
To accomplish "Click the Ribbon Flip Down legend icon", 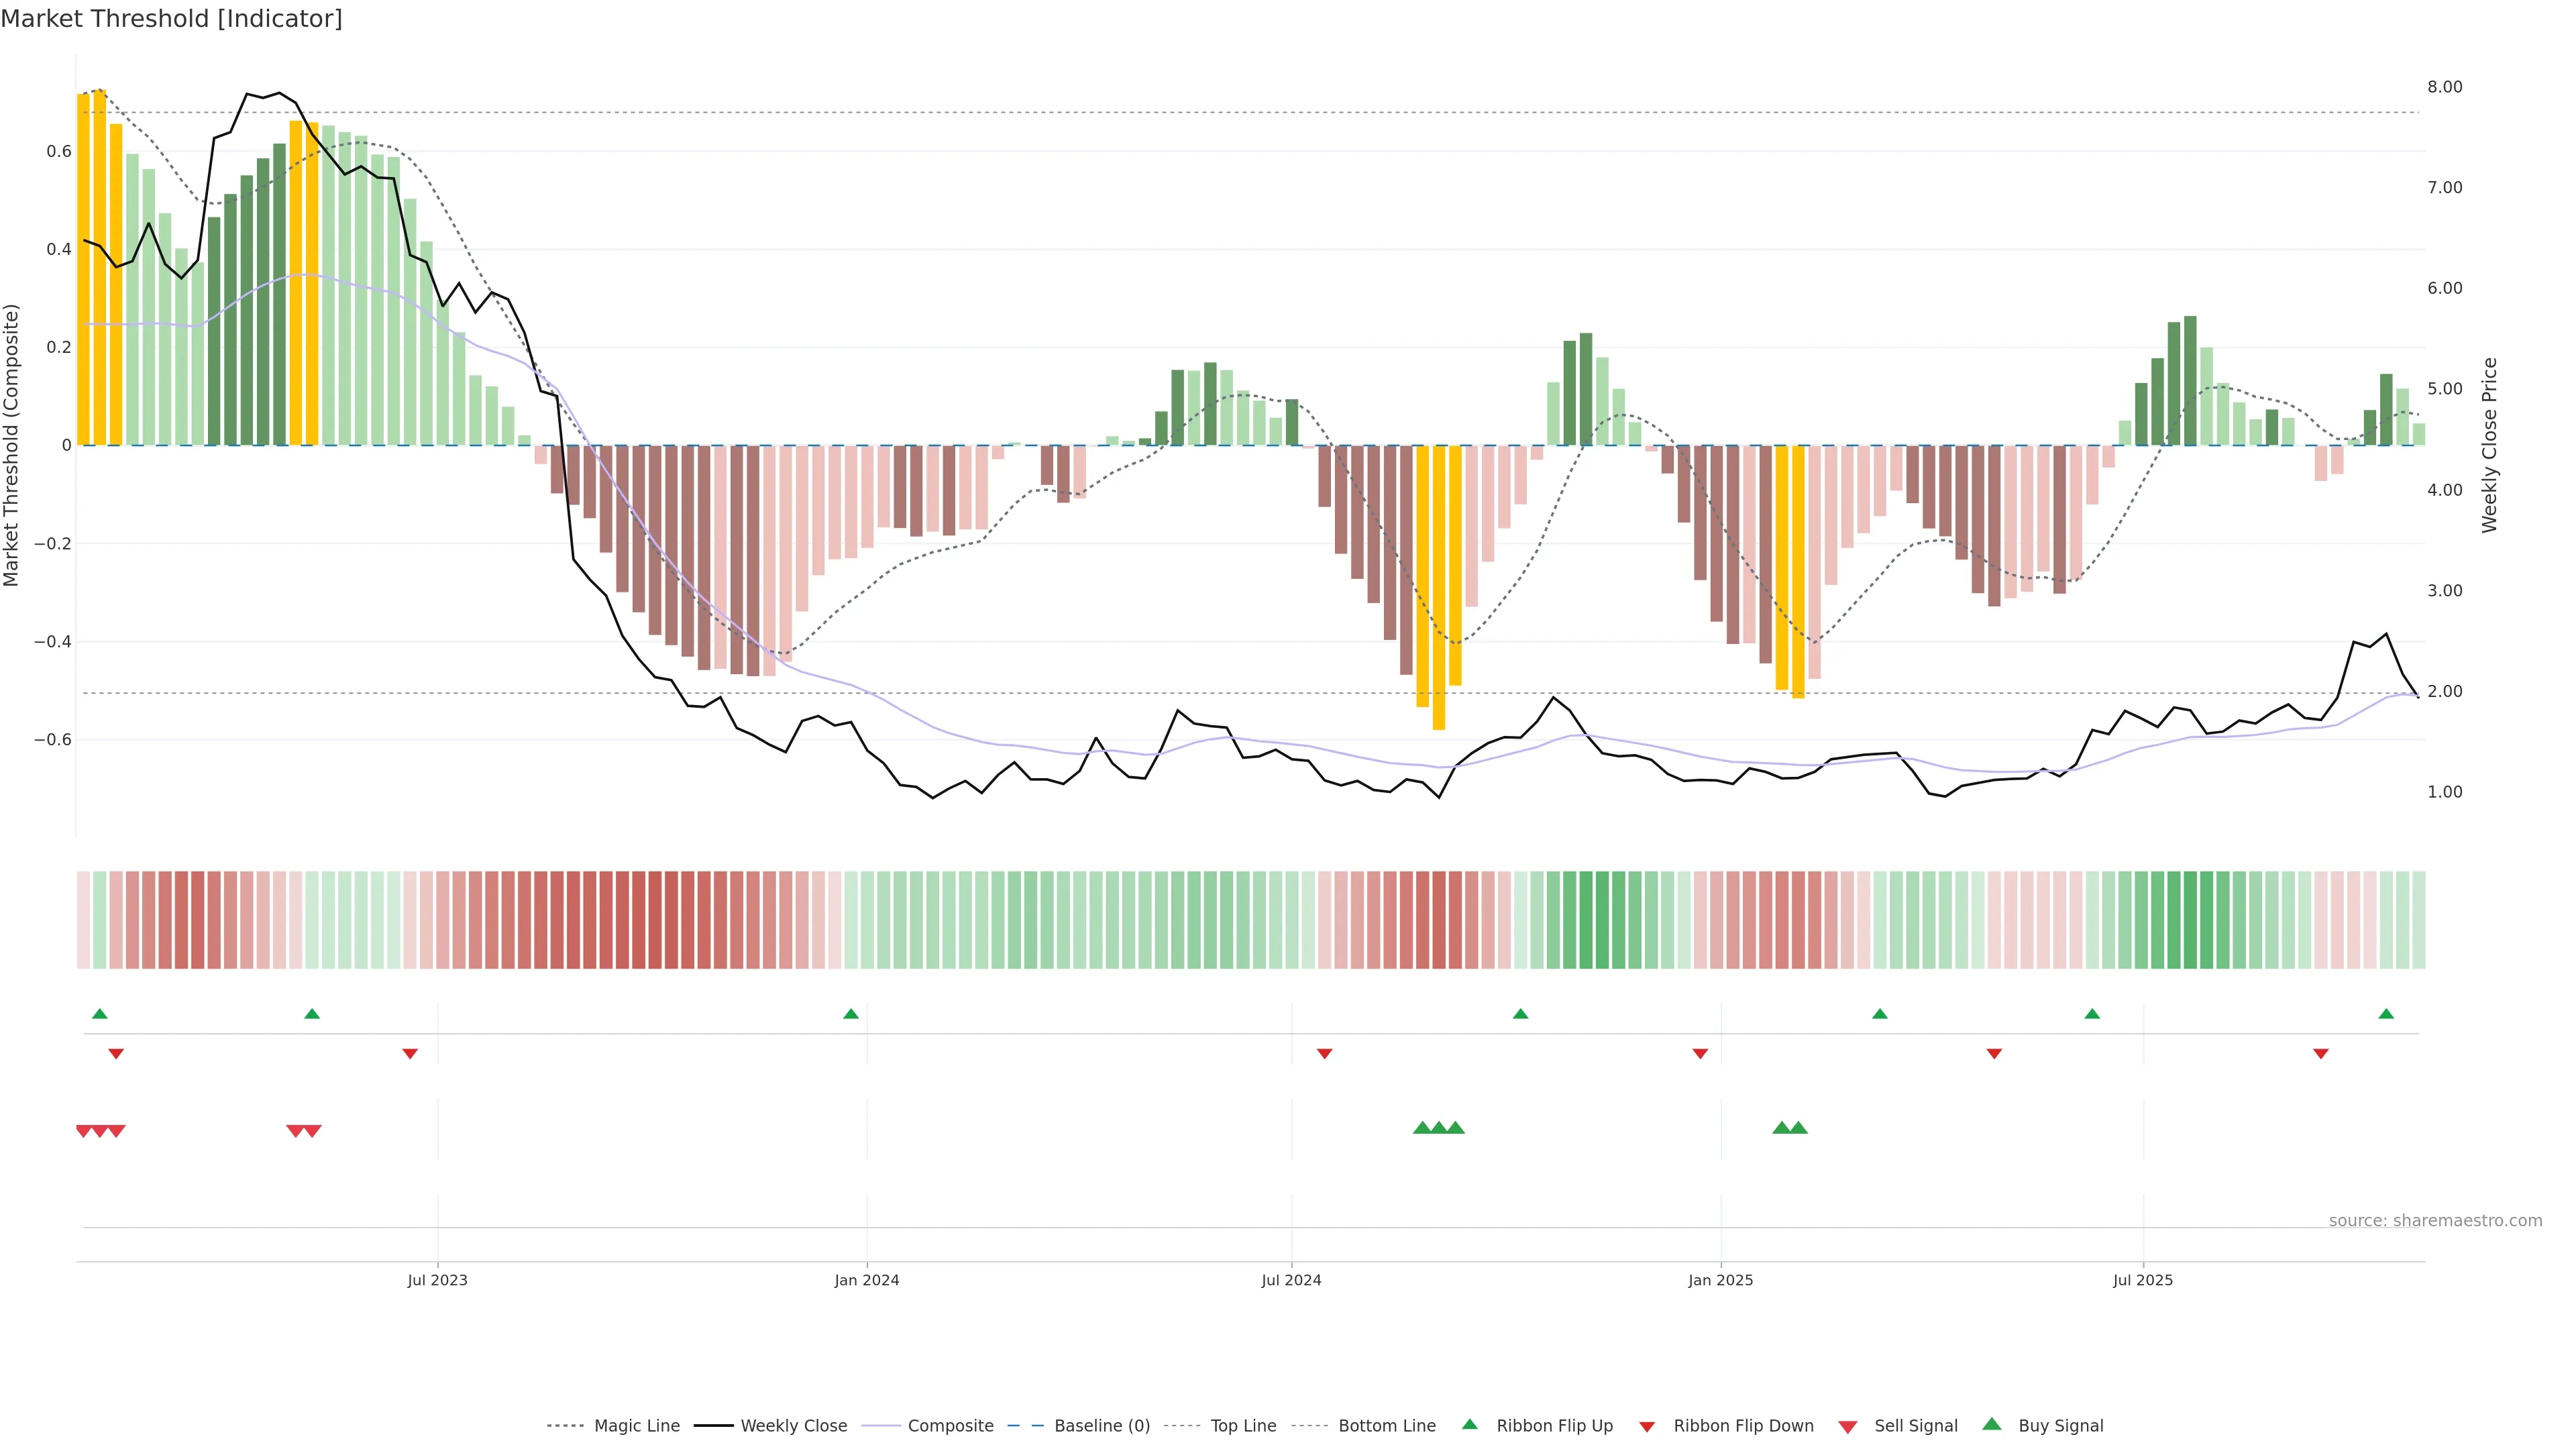I will point(1647,1426).
